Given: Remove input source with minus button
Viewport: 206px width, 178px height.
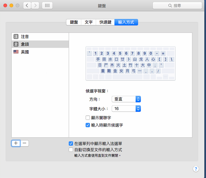Looking at the screenshot, I should tap(25, 143).
